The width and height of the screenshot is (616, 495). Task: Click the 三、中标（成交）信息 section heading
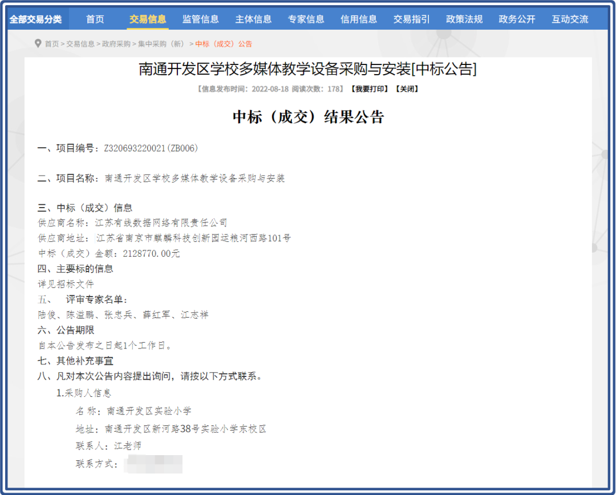(x=85, y=208)
